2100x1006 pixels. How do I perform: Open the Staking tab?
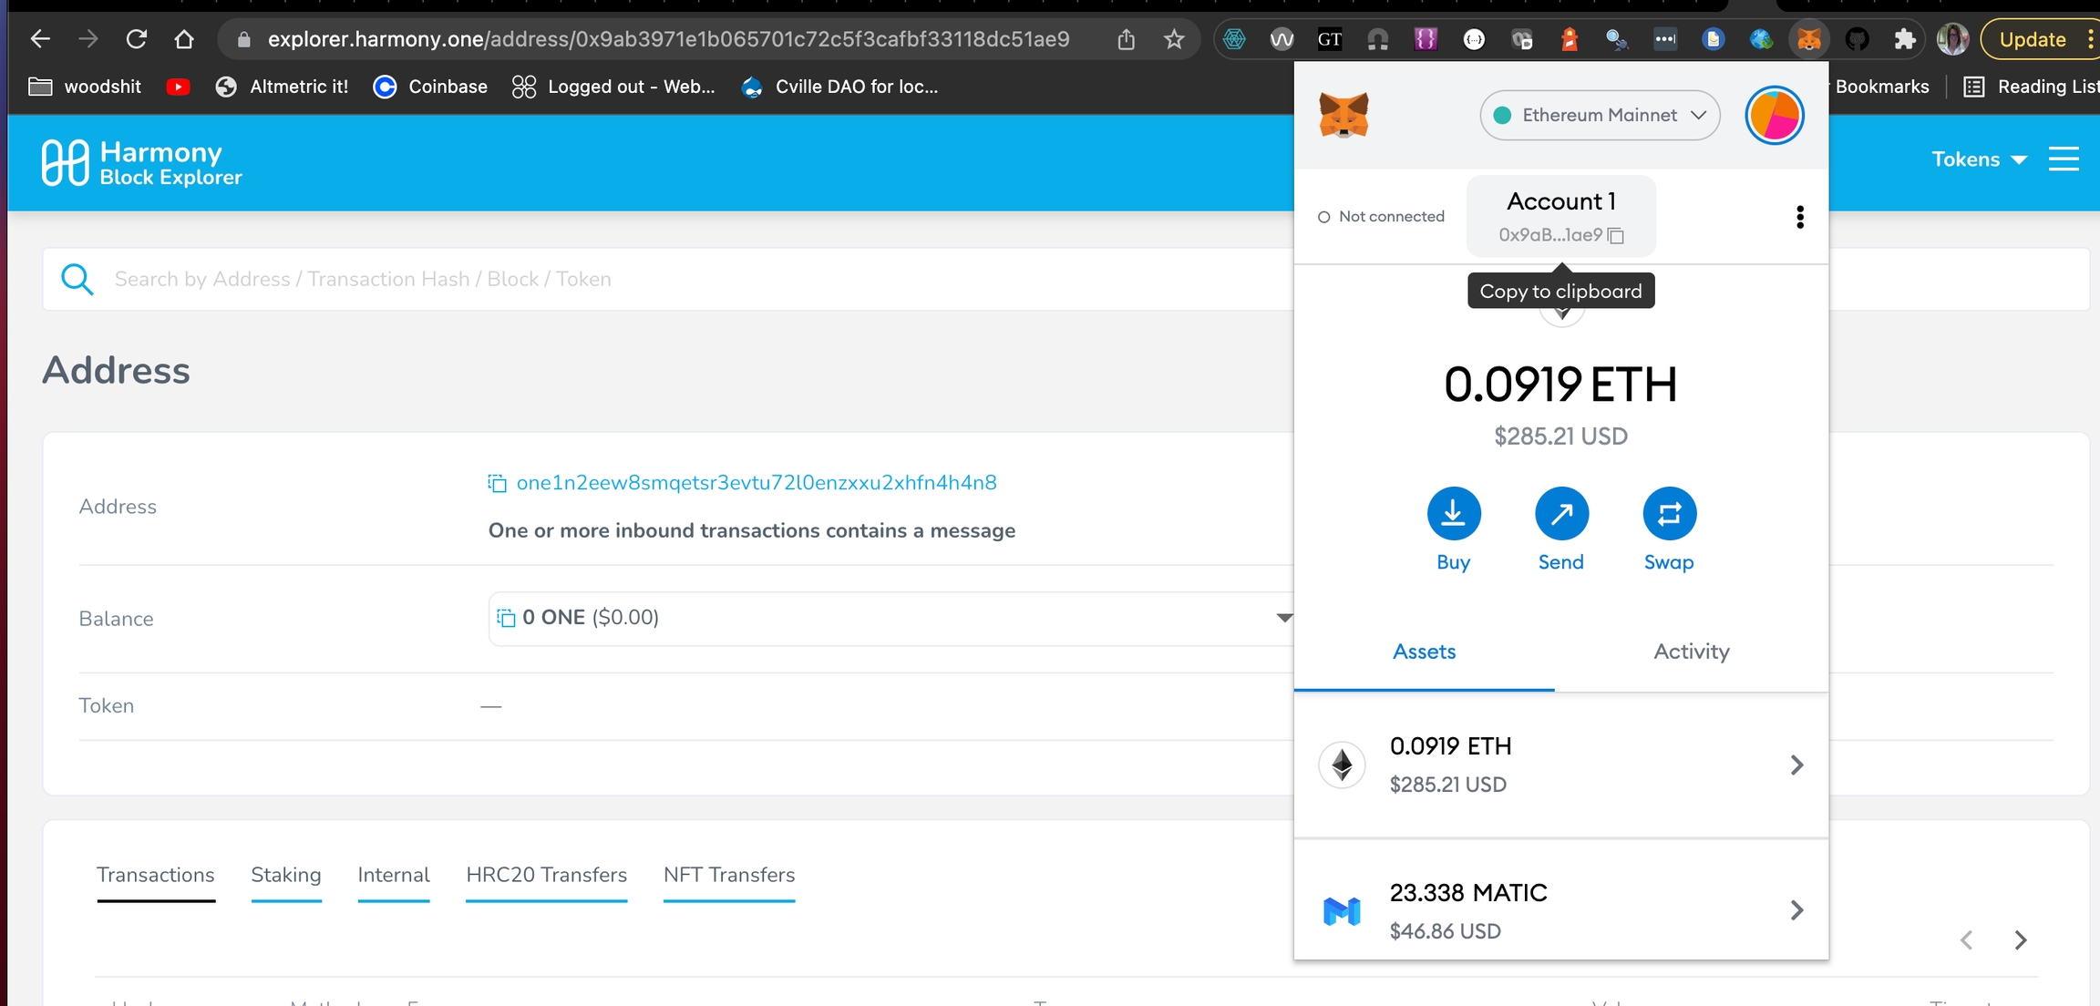tap(285, 875)
